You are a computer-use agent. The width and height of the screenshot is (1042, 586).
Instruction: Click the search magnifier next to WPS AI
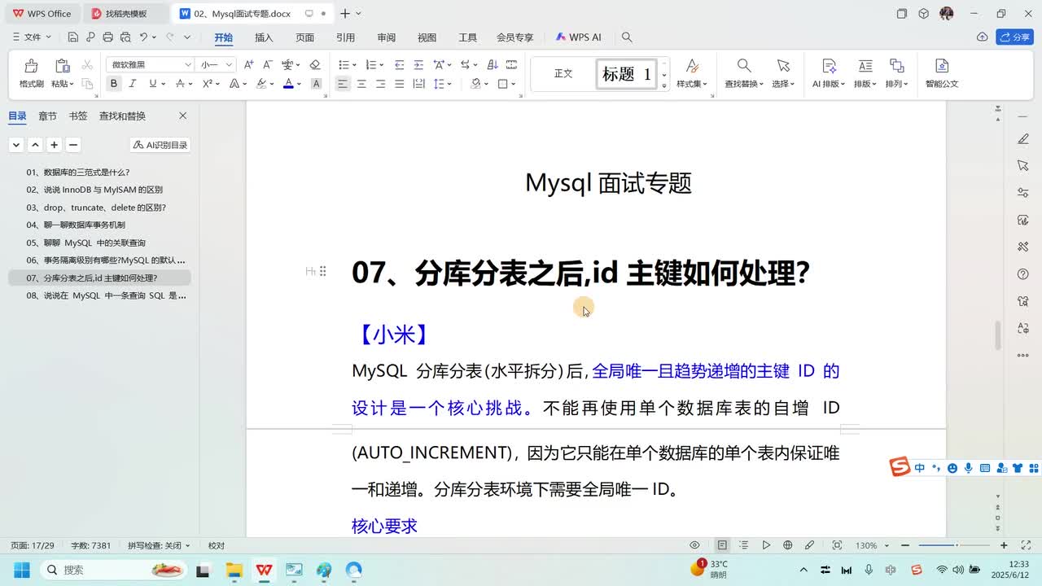coord(627,37)
